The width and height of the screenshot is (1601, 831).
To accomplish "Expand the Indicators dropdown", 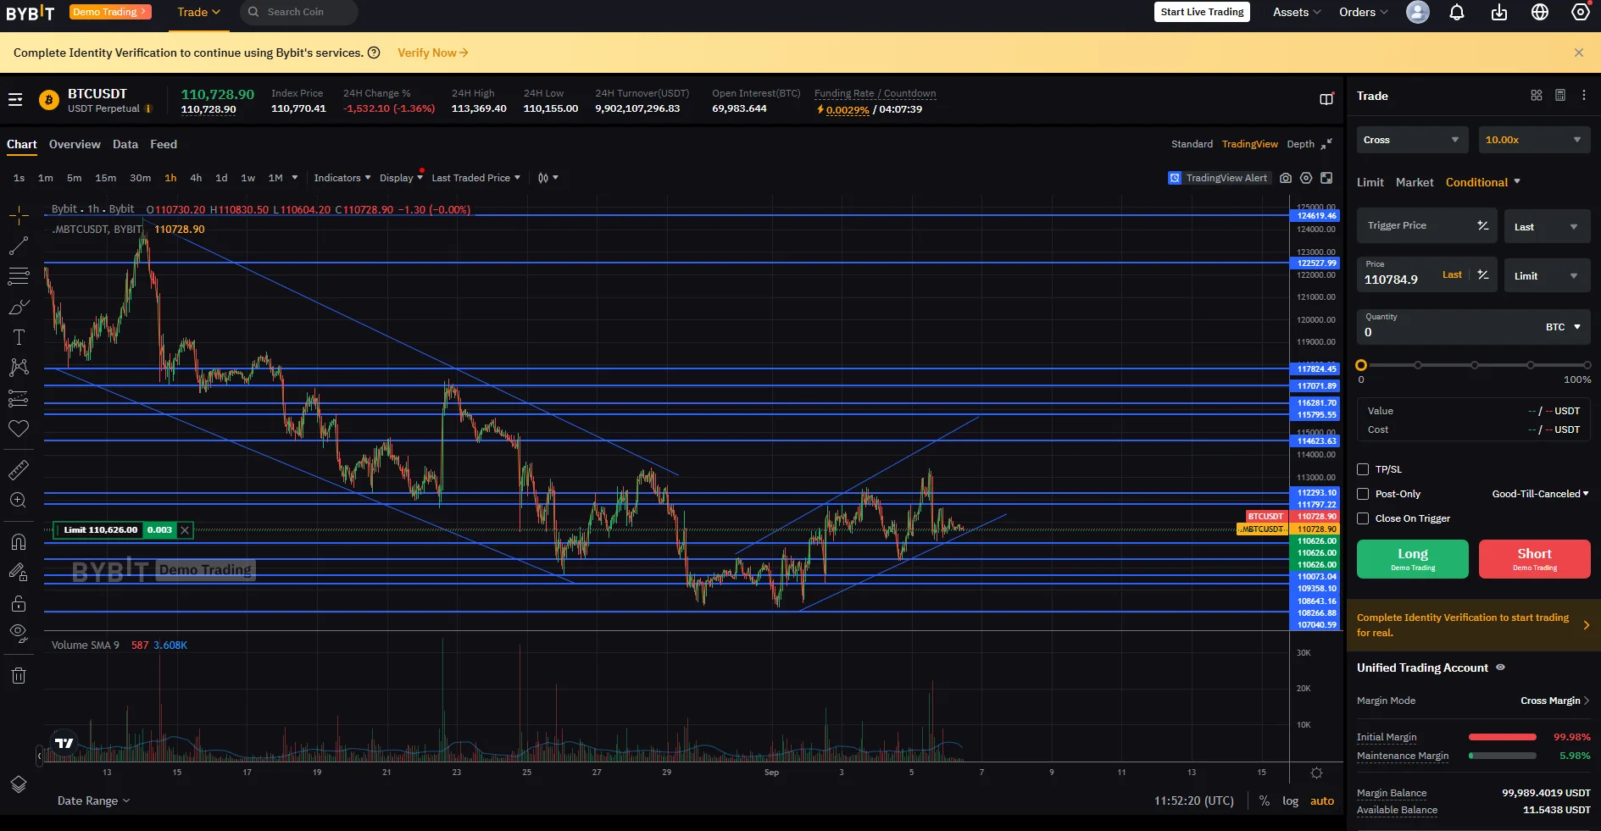I will click(x=342, y=178).
